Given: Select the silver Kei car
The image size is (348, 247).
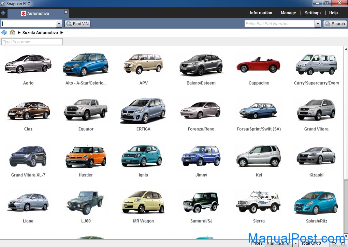Looking at the screenshot, I should 259,156.
